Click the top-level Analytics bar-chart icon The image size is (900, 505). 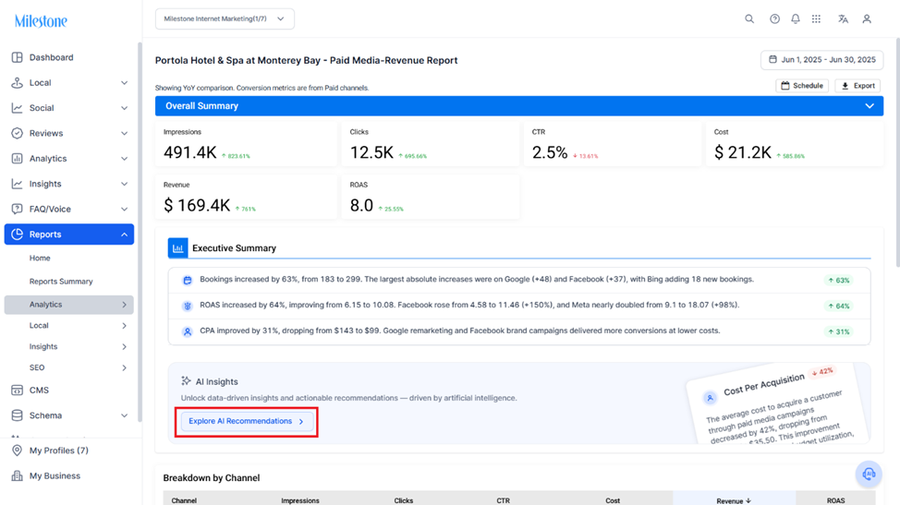18,158
